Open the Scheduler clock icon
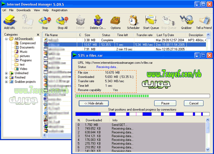This screenshot has width=214, height=154. point(133,22)
